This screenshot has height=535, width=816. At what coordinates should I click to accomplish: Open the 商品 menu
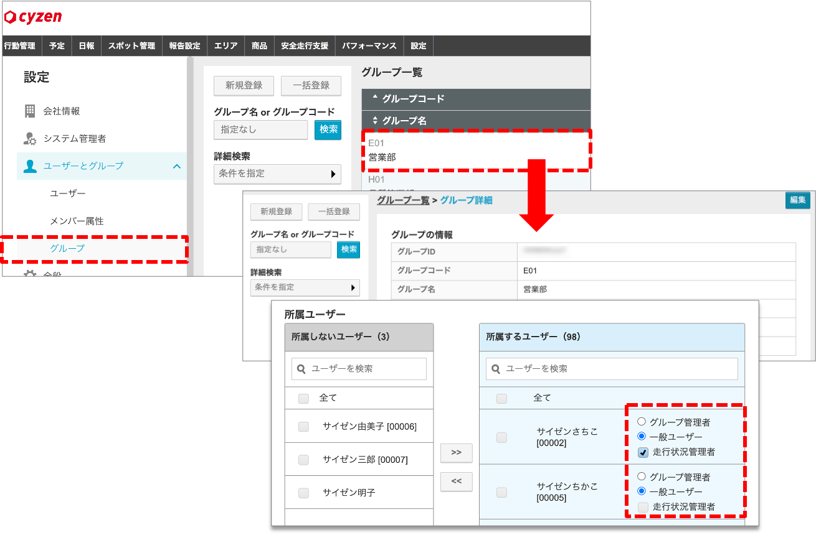click(x=259, y=46)
